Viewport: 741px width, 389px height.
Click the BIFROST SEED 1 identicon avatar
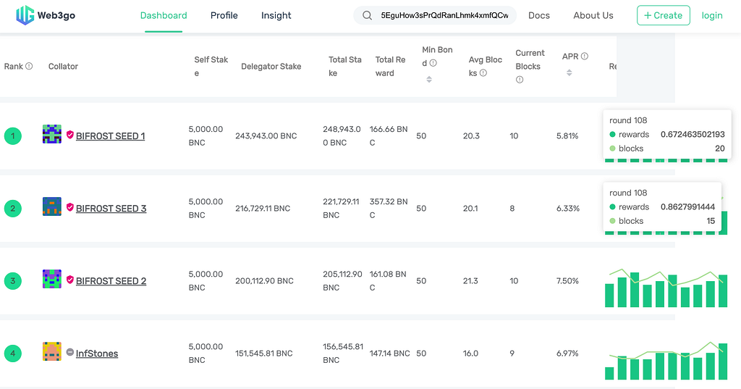click(x=52, y=134)
